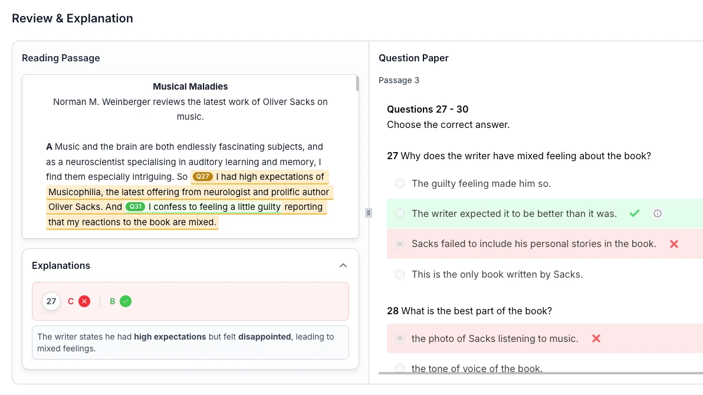
Task: Select 'the tone of voice of the book' option
Action: tap(400, 368)
